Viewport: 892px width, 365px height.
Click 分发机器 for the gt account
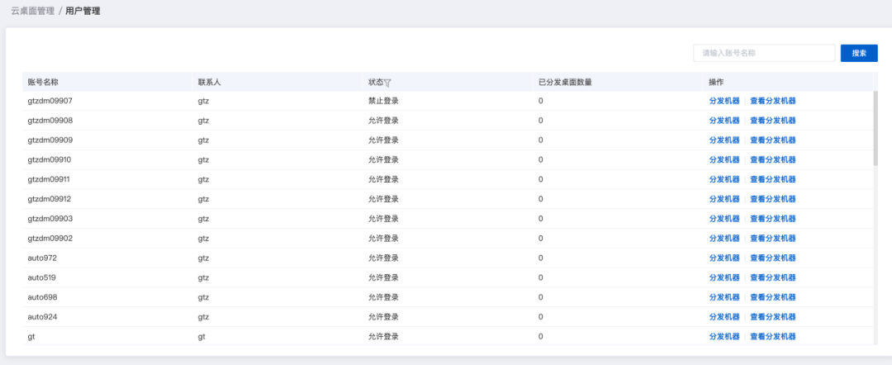pos(724,337)
